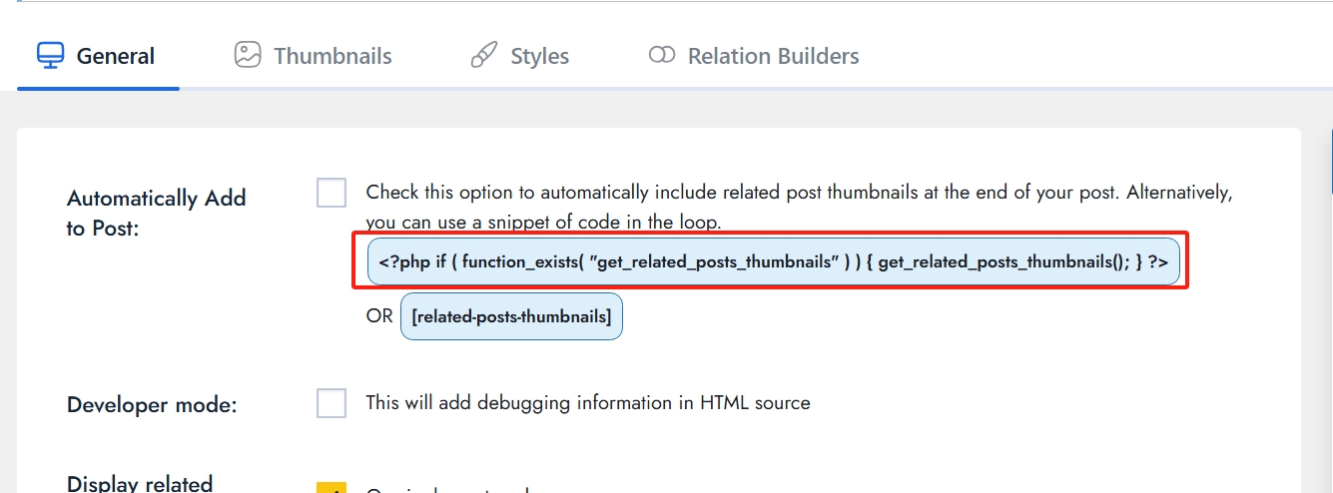The image size is (1333, 493).
Task: Click the "Check this option" description text
Action: [x=799, y=193]
